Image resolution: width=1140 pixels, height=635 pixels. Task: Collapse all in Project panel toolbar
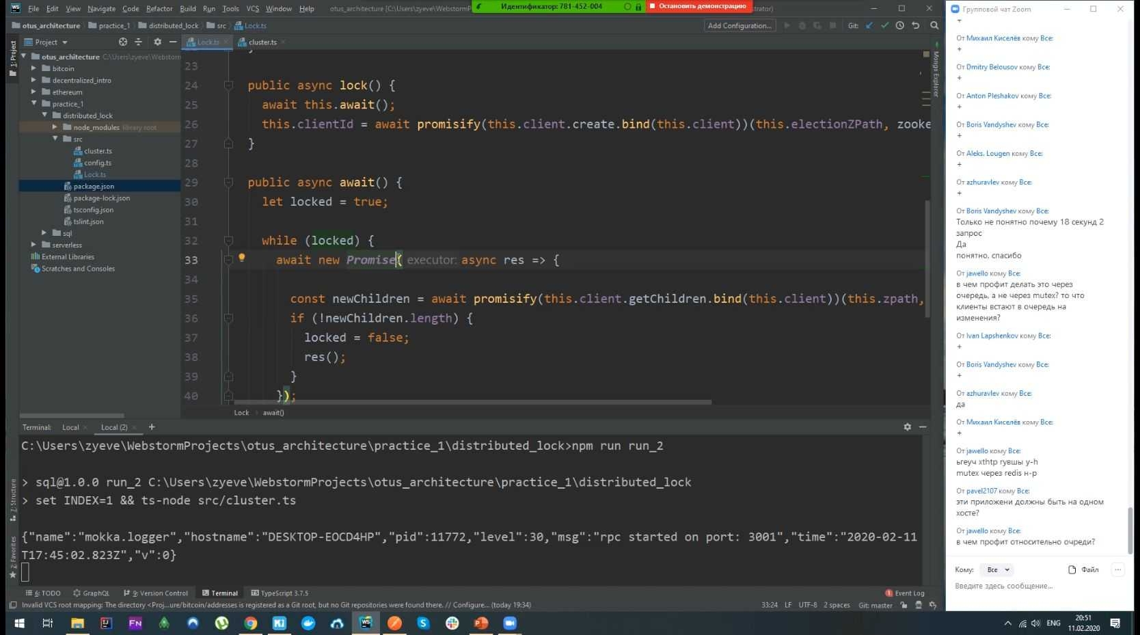(x=138, y=42)
